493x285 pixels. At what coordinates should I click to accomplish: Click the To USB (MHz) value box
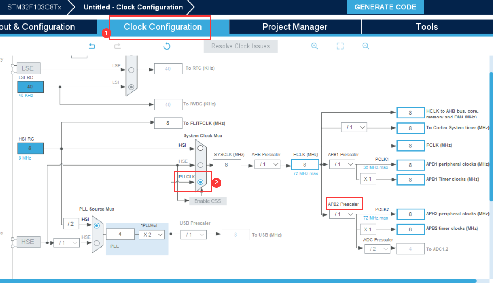(236, 235)
